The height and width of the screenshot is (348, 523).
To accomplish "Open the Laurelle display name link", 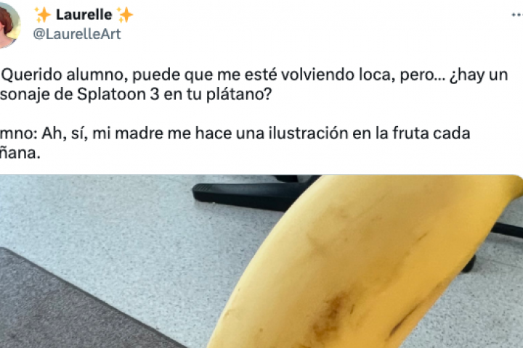I will 84,14.
